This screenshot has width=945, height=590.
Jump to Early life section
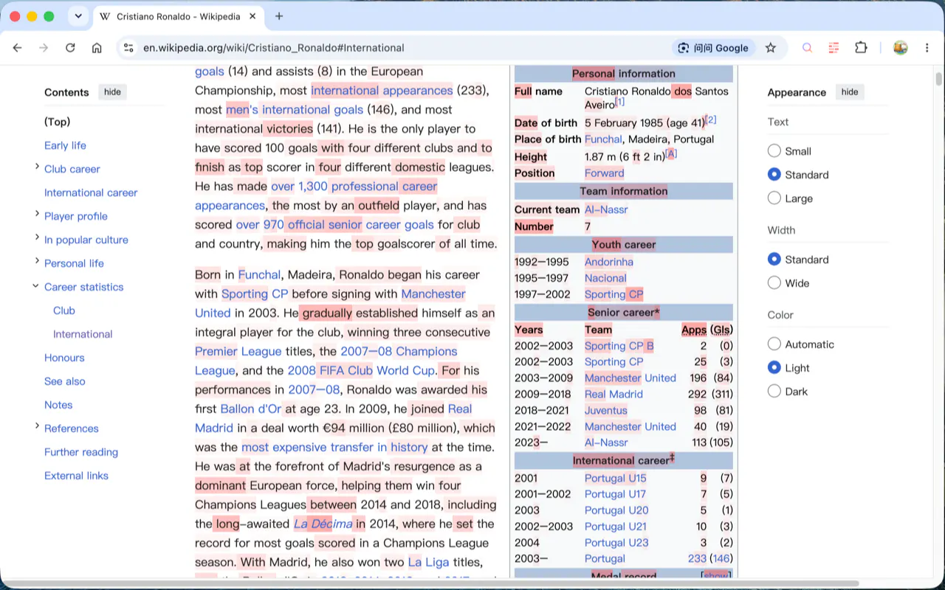click(65, 145)
